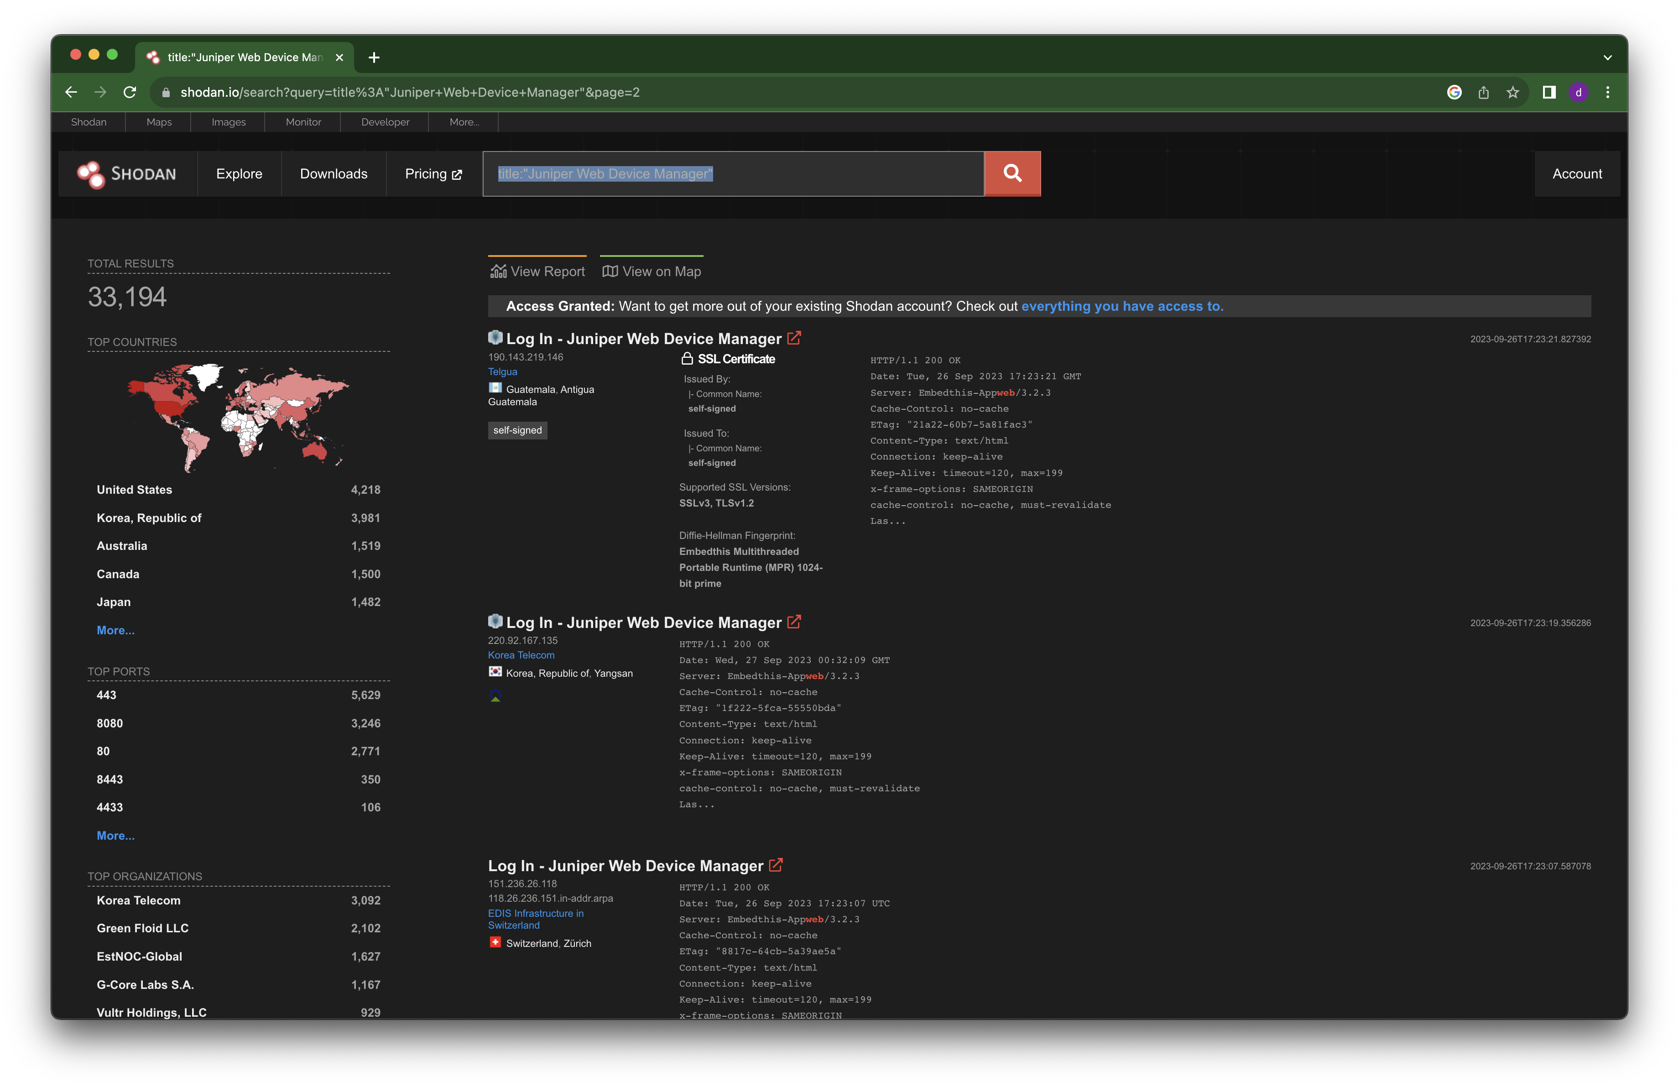Viewport: 1679px width, 1087px height.
Task: Open the Explore menu item
Action: [x=239, y=174]
